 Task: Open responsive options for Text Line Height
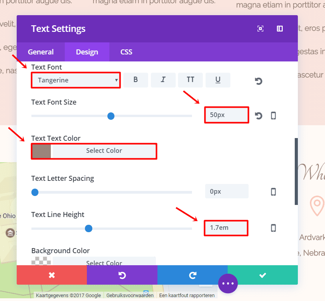click(x=273, y=228)
